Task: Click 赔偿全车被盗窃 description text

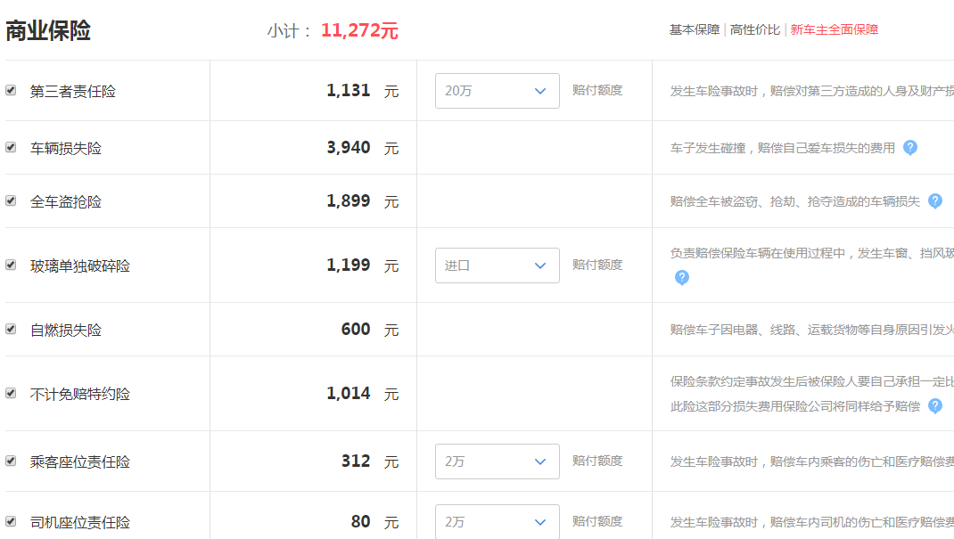Action: (x=795, y=201)
